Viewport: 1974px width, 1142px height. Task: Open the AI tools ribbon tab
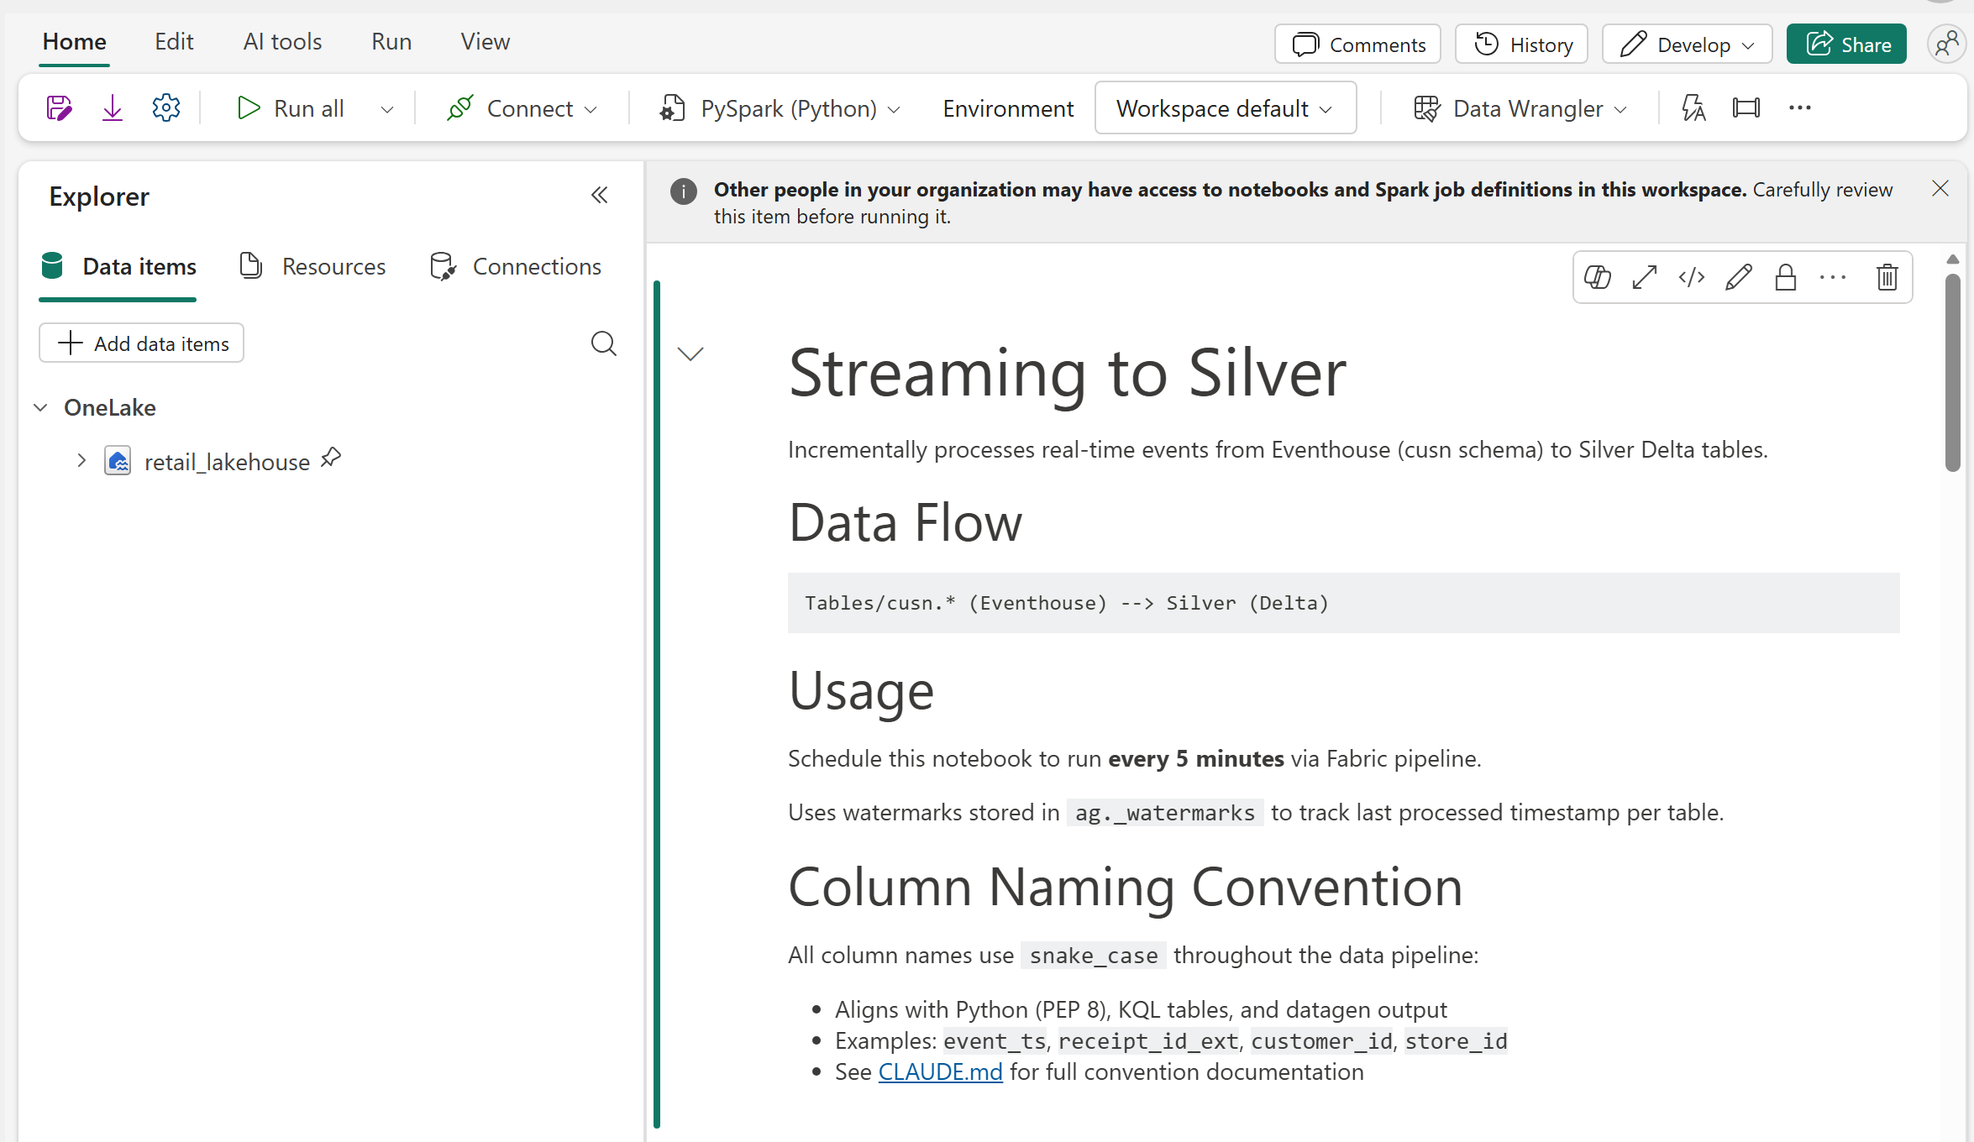pyautogui.click(x=282, y=41)
